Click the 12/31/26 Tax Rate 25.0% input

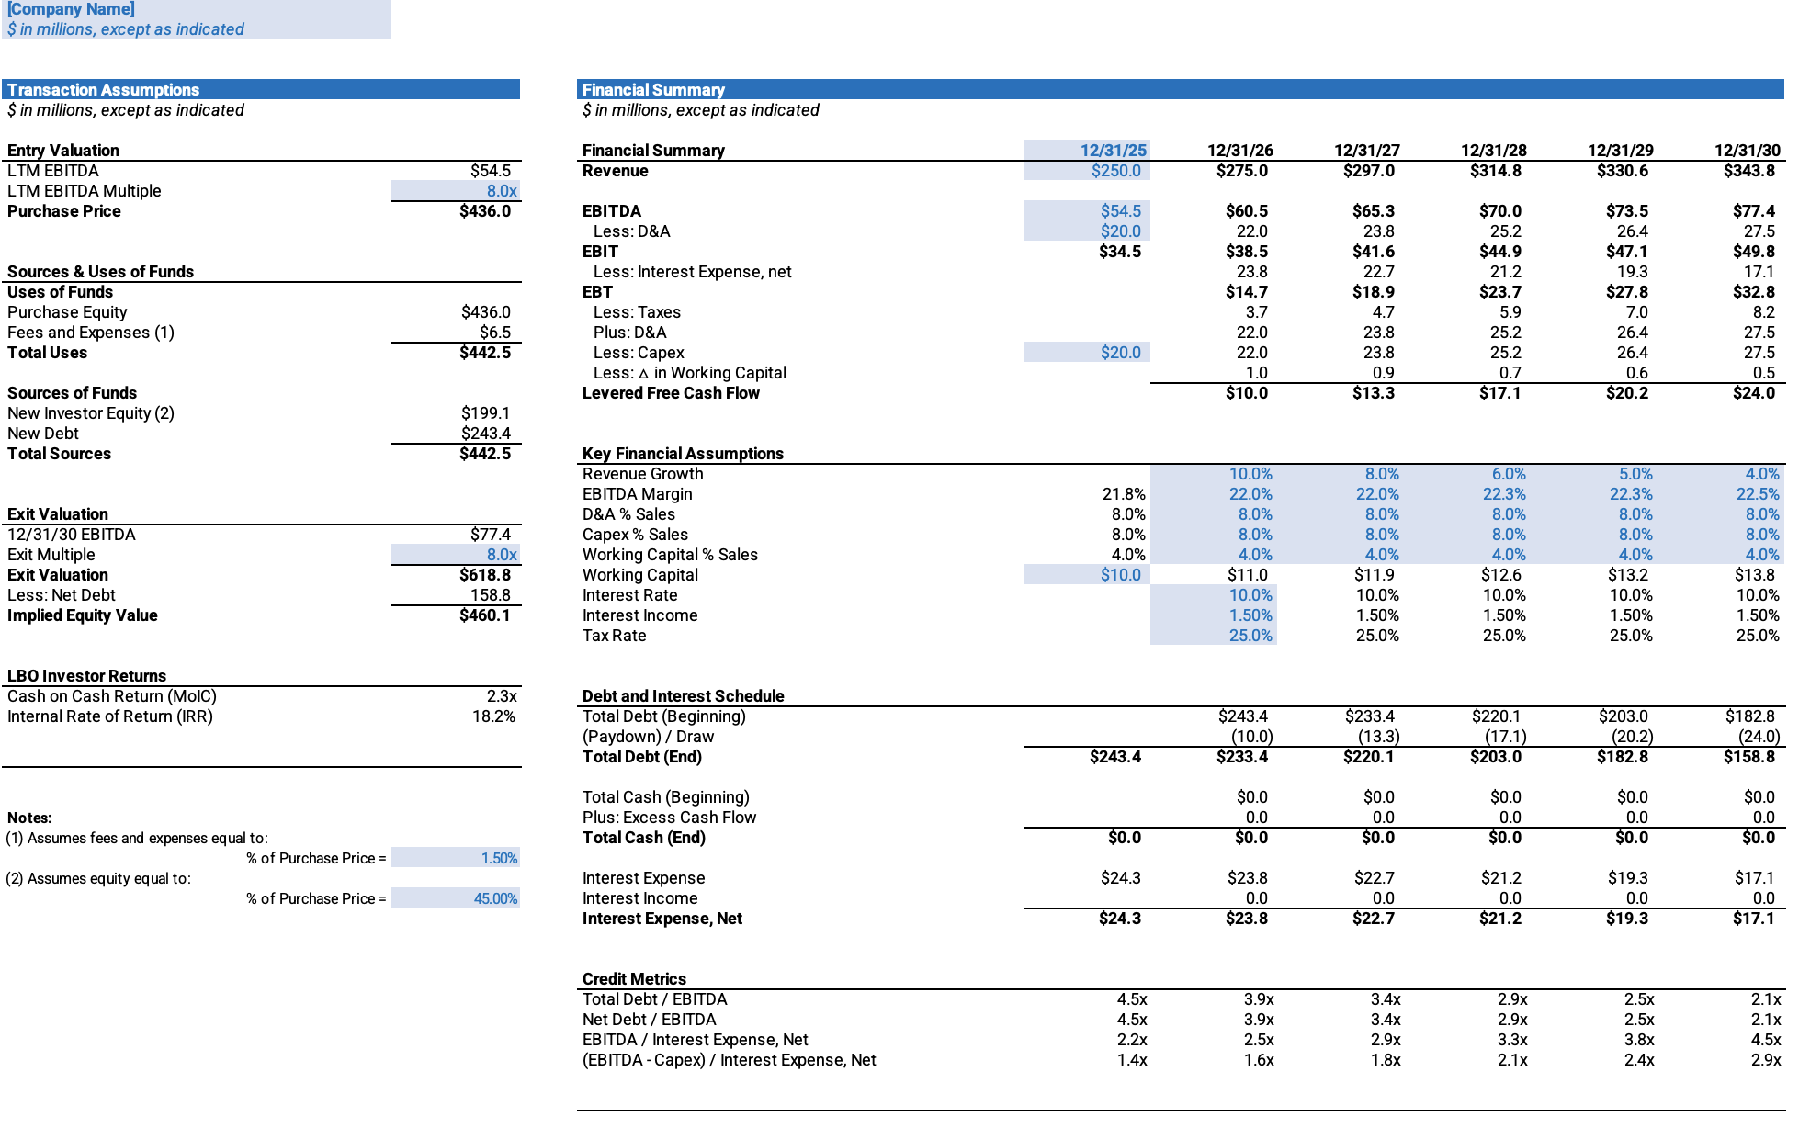pyautogui.click(x=1213, y=636)
